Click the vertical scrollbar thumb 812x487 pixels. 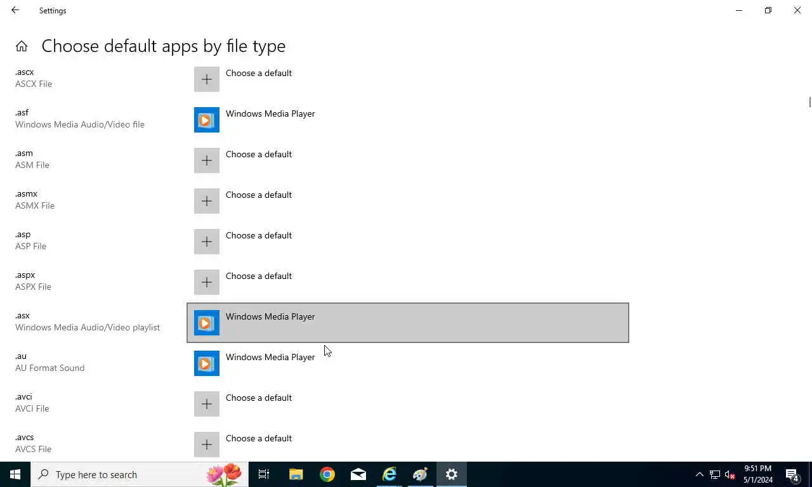(809, 101)
